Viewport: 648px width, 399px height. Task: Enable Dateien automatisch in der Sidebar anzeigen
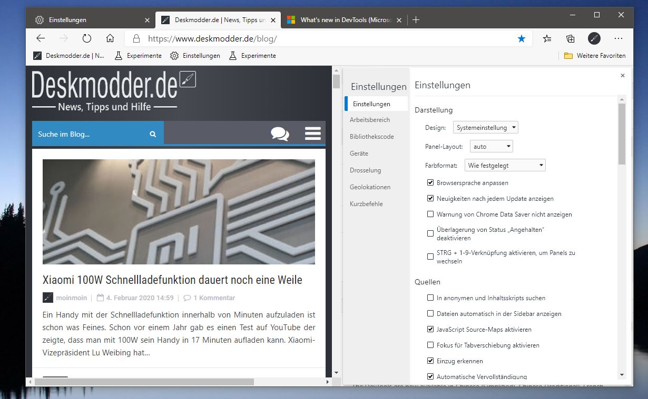coord(430,314)
